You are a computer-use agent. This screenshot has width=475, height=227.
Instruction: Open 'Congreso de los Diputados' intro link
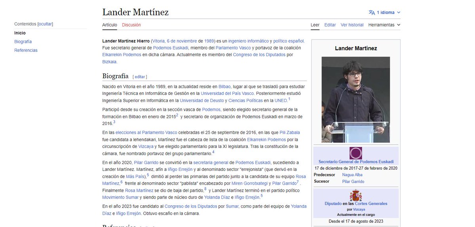(x=259, y=55)
